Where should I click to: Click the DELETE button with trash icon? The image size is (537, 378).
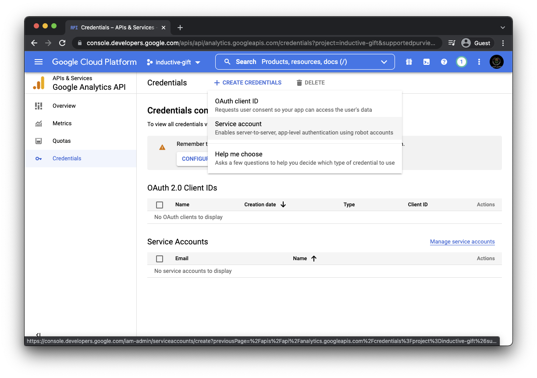(x=310, y=82)
